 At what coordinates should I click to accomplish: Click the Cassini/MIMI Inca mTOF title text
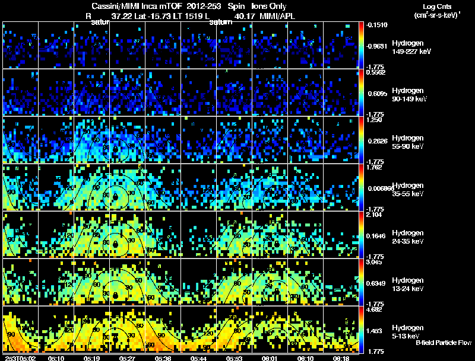point(137,6)
